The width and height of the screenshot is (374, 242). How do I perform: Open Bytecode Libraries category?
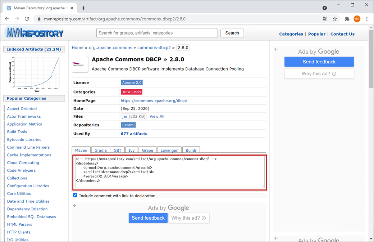[24, 139]
